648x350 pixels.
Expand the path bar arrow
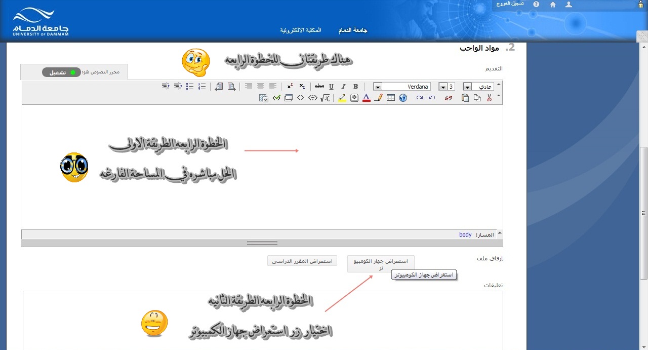[x=500, y=234]
